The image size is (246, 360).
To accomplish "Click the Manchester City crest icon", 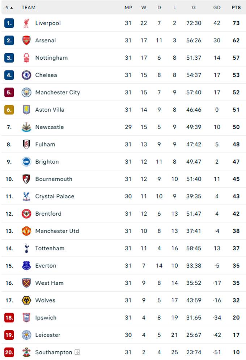I will coord(26,93).
